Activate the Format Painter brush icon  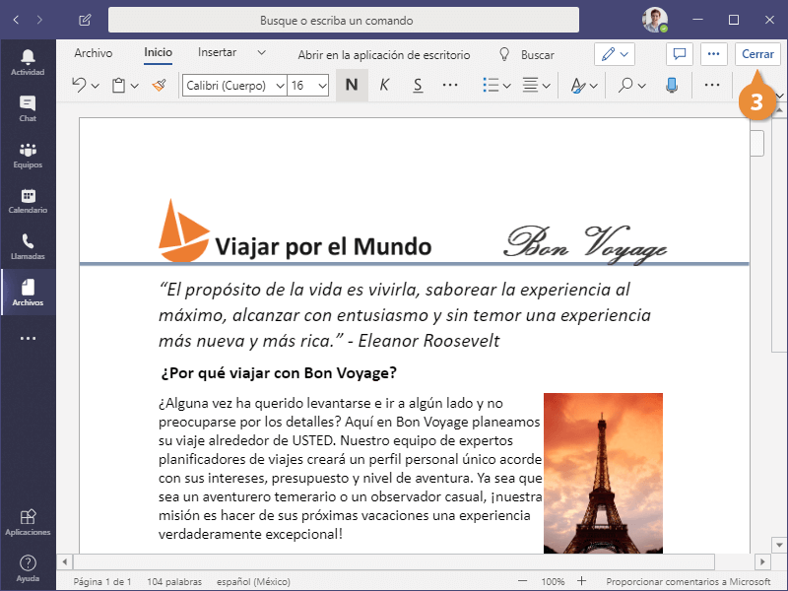[x=157, y=86]
